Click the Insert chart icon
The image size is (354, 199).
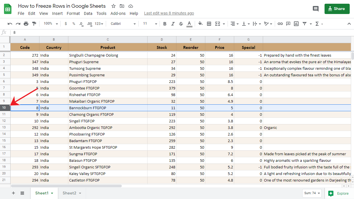click(296, 24)
